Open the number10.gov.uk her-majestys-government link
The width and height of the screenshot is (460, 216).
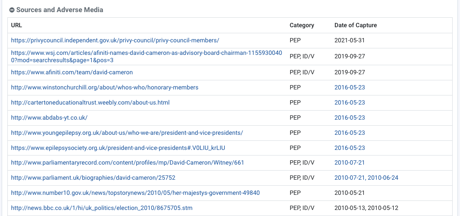point(135,193)
